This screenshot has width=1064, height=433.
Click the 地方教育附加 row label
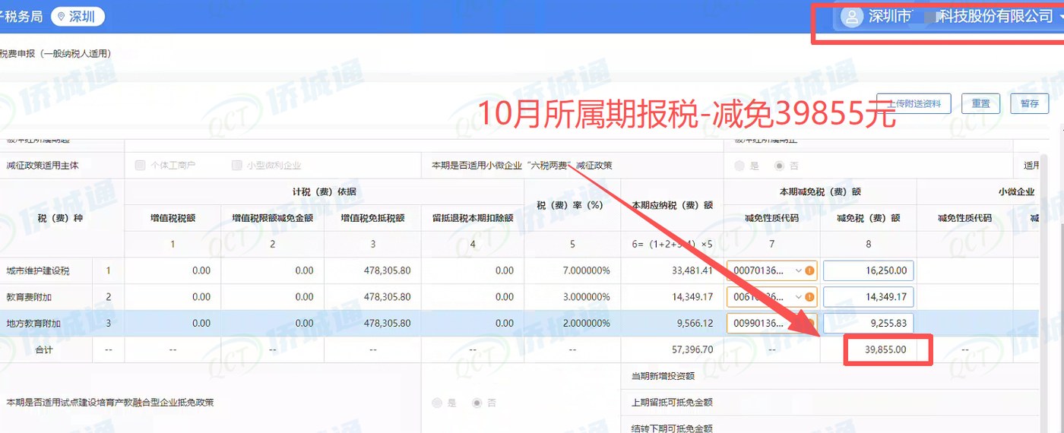pyautogui.click(x=33, y=324)
